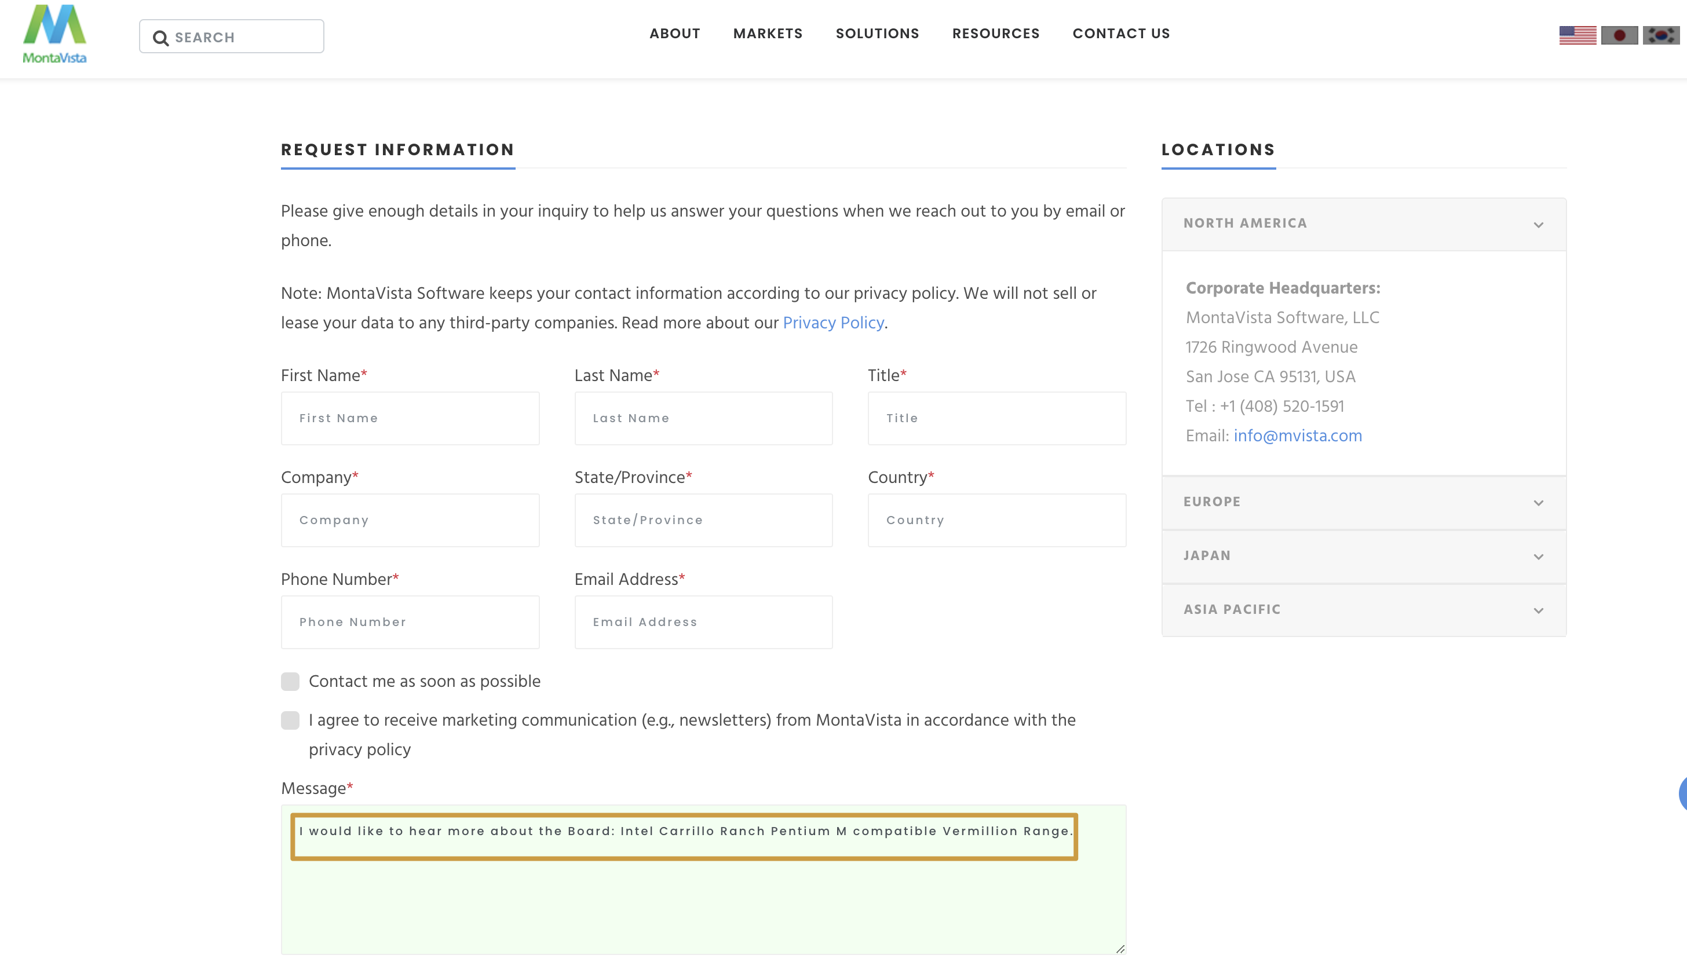The height and width of the screenshot is (966, 1687).
Task: Open the Resources menu
Action: coord(995,34)
